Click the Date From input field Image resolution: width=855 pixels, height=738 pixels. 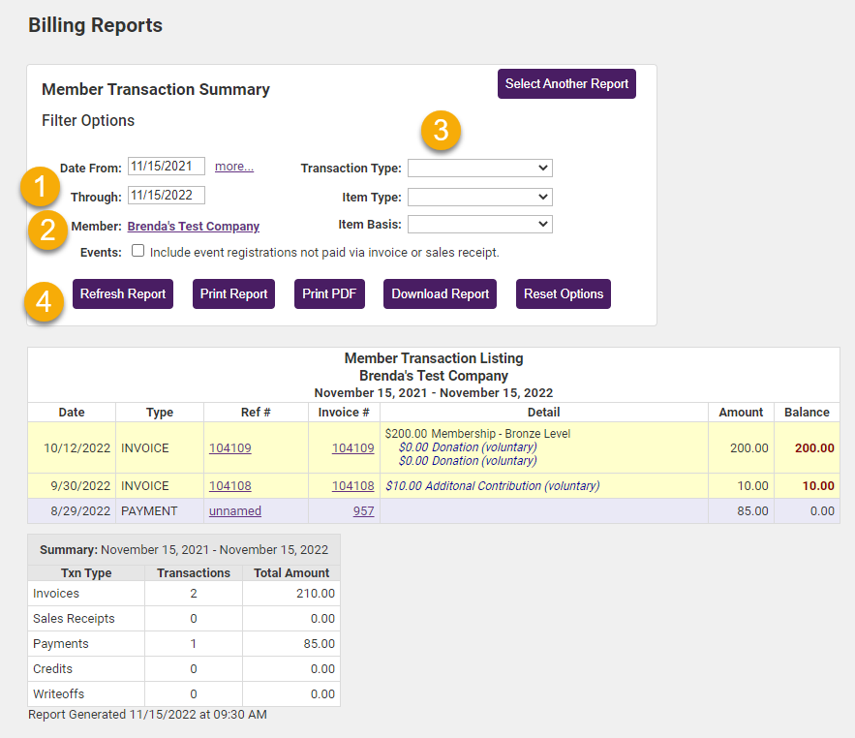[166, 166]
